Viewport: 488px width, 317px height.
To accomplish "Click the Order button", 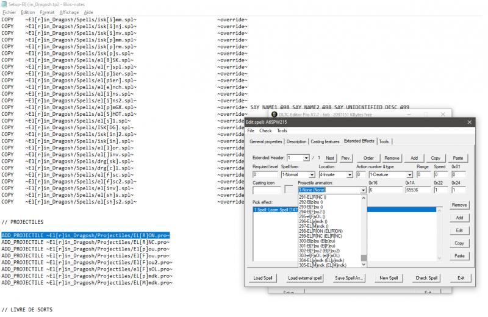I will [368, 158].
